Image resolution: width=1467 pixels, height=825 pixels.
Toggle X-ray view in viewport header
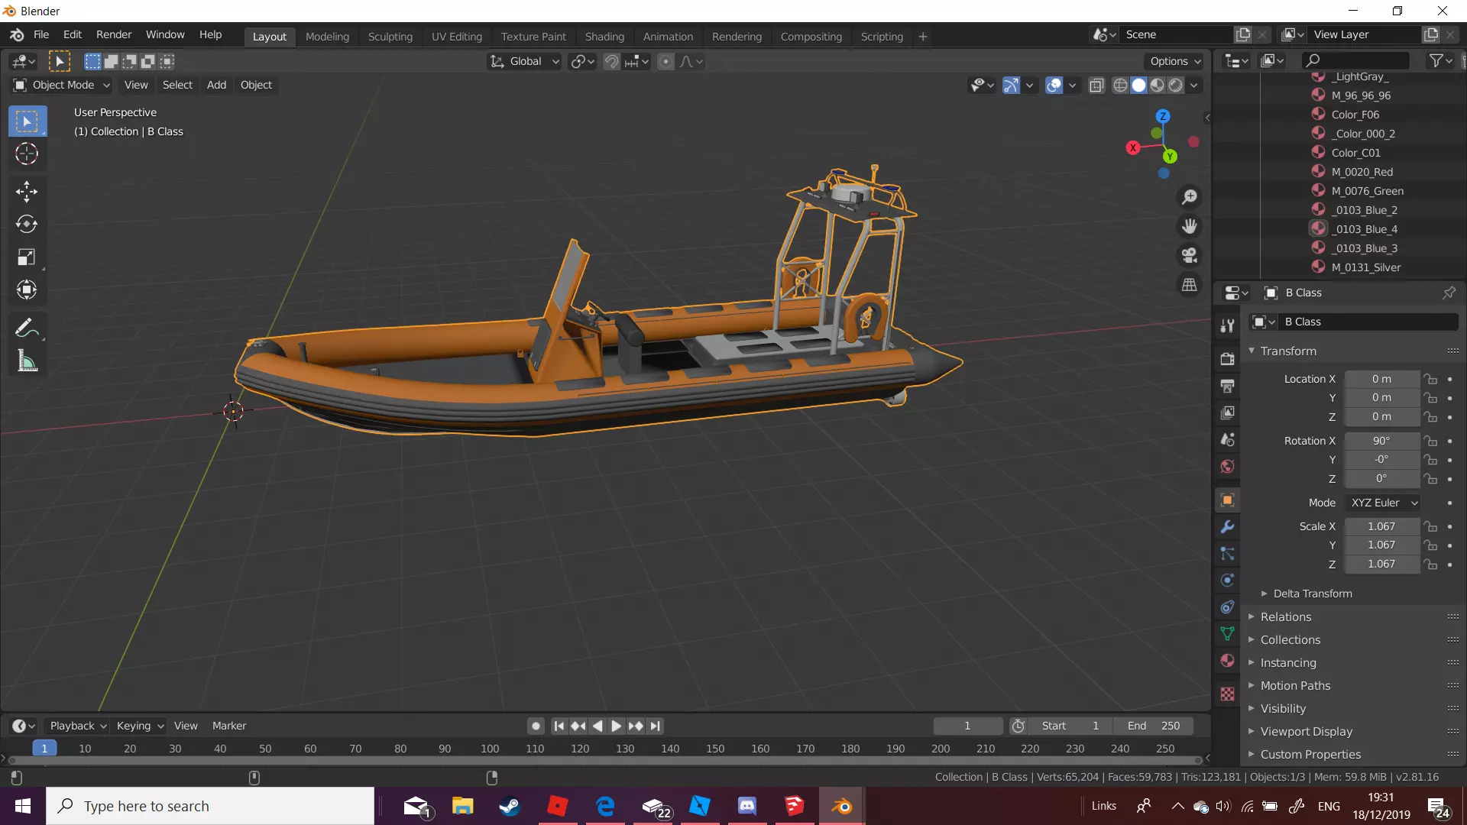point(1096,86)
